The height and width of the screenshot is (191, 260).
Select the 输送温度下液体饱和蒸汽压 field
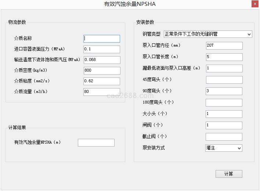click(102, 60)
